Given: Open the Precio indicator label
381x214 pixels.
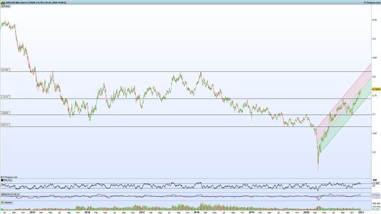Looking at the screenshot, I should (6, 6).
